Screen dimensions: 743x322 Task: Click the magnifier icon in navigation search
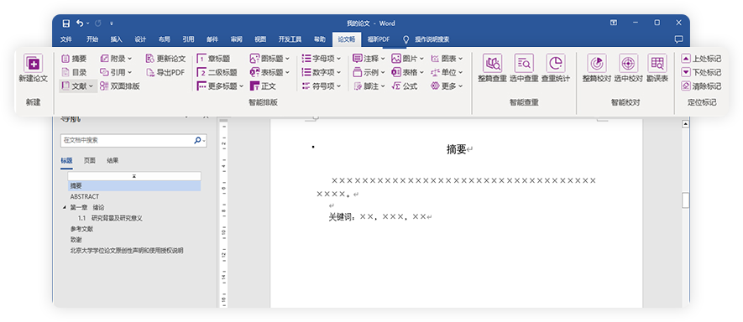click(198, 141)
